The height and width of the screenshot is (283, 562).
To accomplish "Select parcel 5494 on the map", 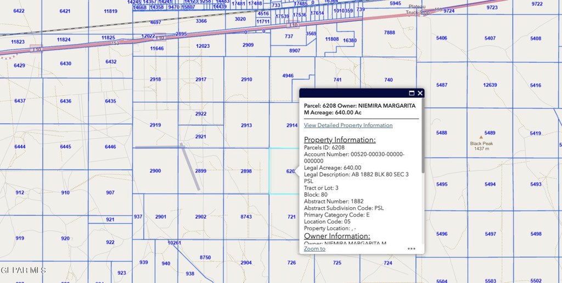I will (490, 185).
